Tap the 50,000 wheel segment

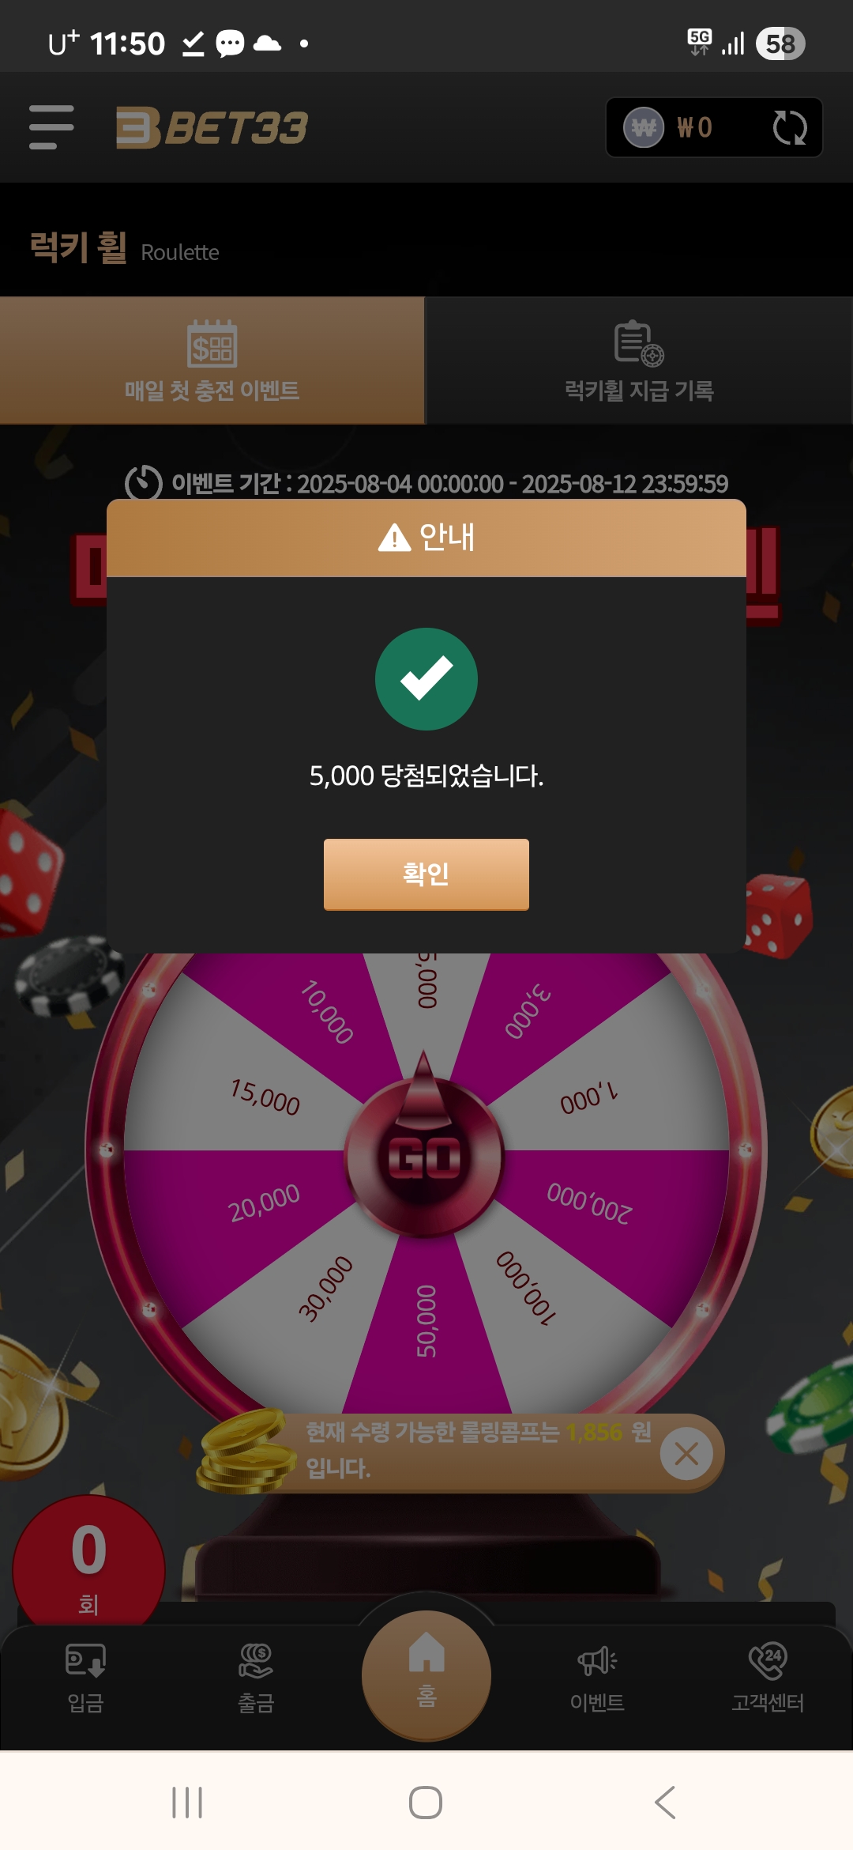[x=426, y=1320]
